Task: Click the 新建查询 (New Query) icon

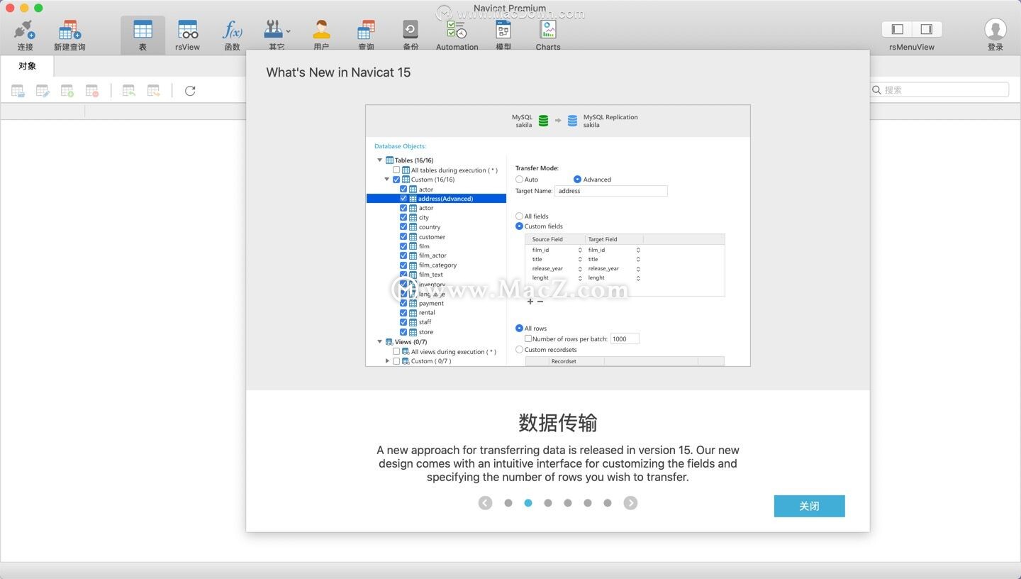Action: tap(69, 31)
